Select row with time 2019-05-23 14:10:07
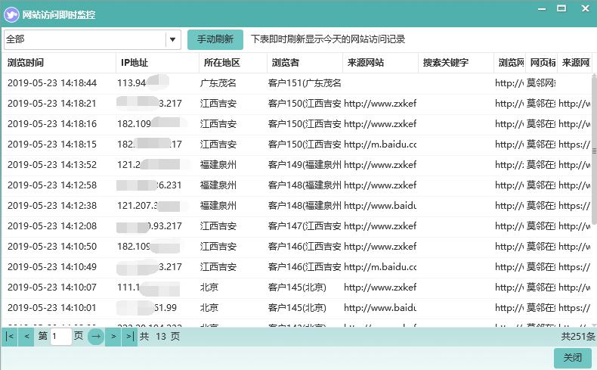This screenshot has height=370, width=597. click(x=297, y=288)
